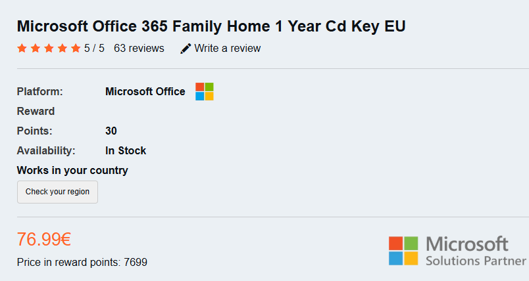Click the pencil icon beside Write a review
The image size is (529, 281).
[x=186, y=49]
